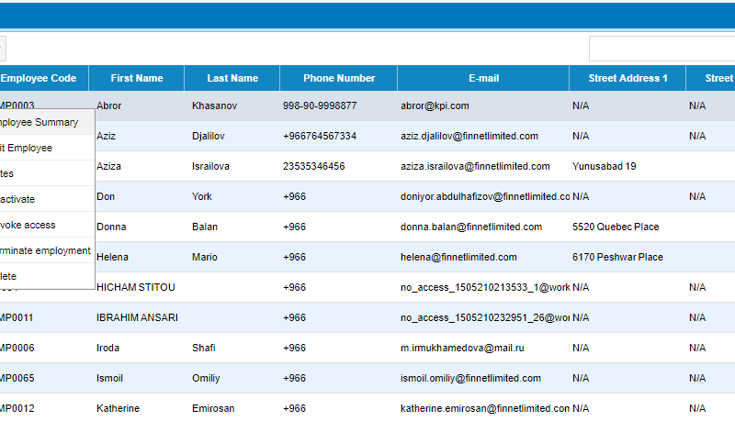Image resolution: width=735 pixels, height=421 pixels.
Task: Select first name cell Helena
Action: tap(112, 257)
